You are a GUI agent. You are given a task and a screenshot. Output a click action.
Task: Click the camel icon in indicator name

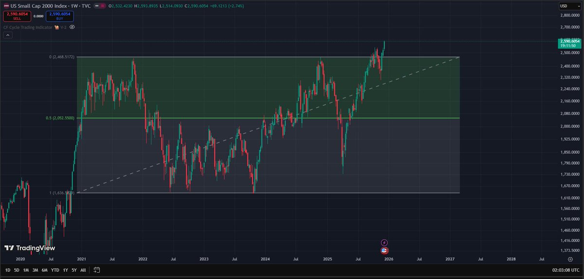(x=57, y=27)
